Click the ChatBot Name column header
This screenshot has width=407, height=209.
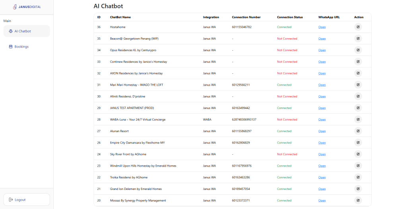(x=120, y=17)
